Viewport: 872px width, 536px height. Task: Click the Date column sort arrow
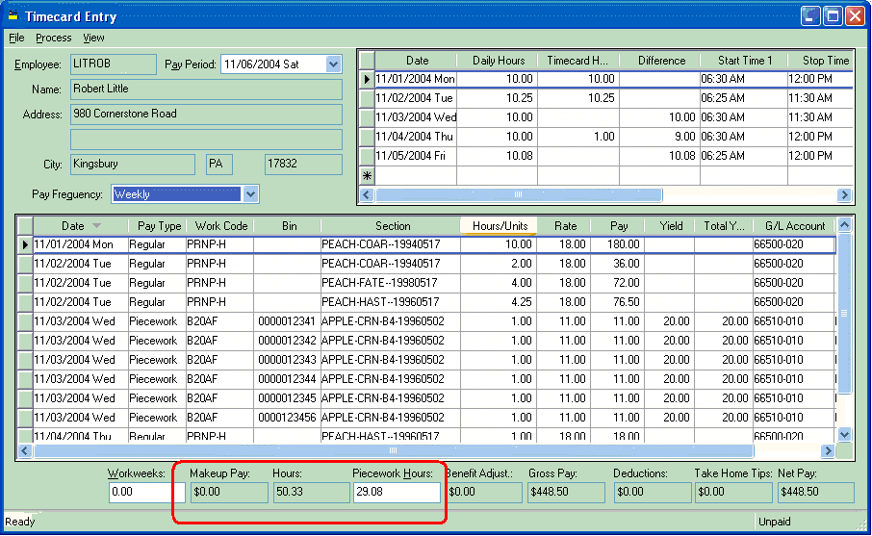(x=96, y=226)
